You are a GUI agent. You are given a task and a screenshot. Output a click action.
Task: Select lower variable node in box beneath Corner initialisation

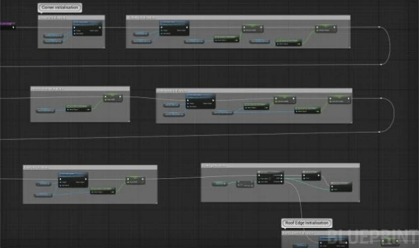tap(54, 42)
